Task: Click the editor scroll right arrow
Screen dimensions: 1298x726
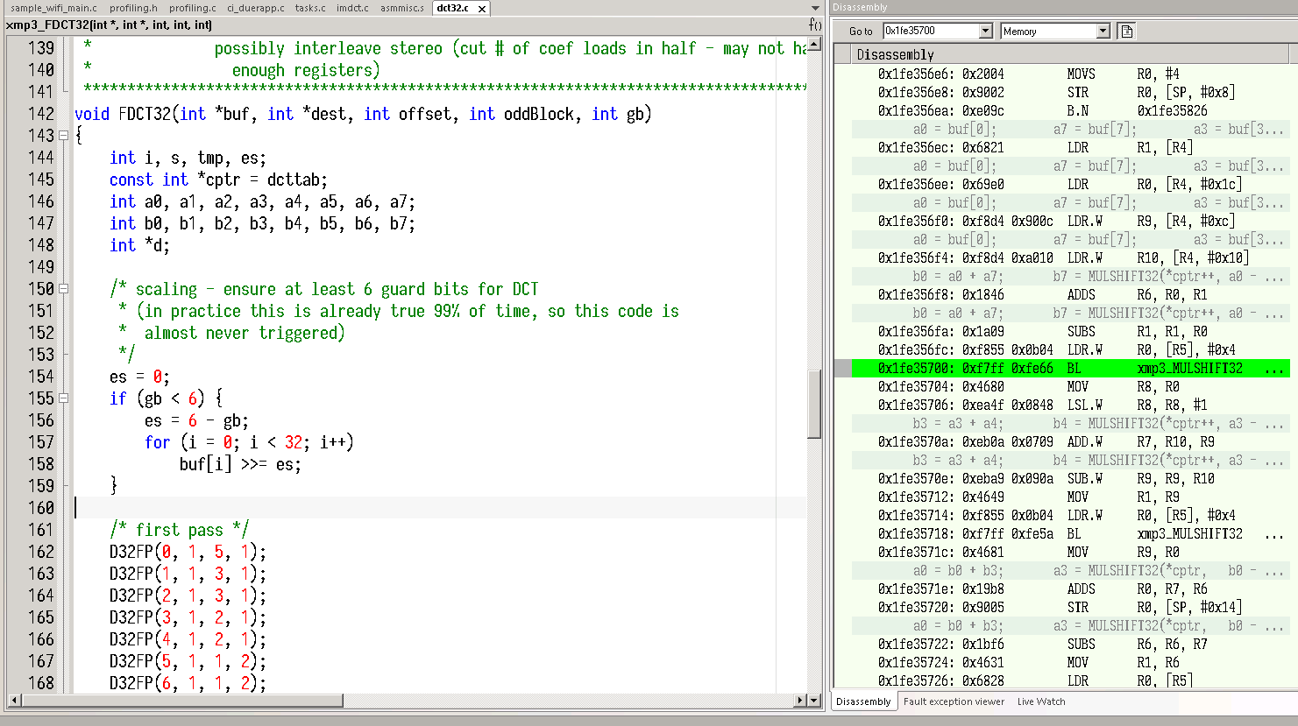Action: click(x=800, y=701)
